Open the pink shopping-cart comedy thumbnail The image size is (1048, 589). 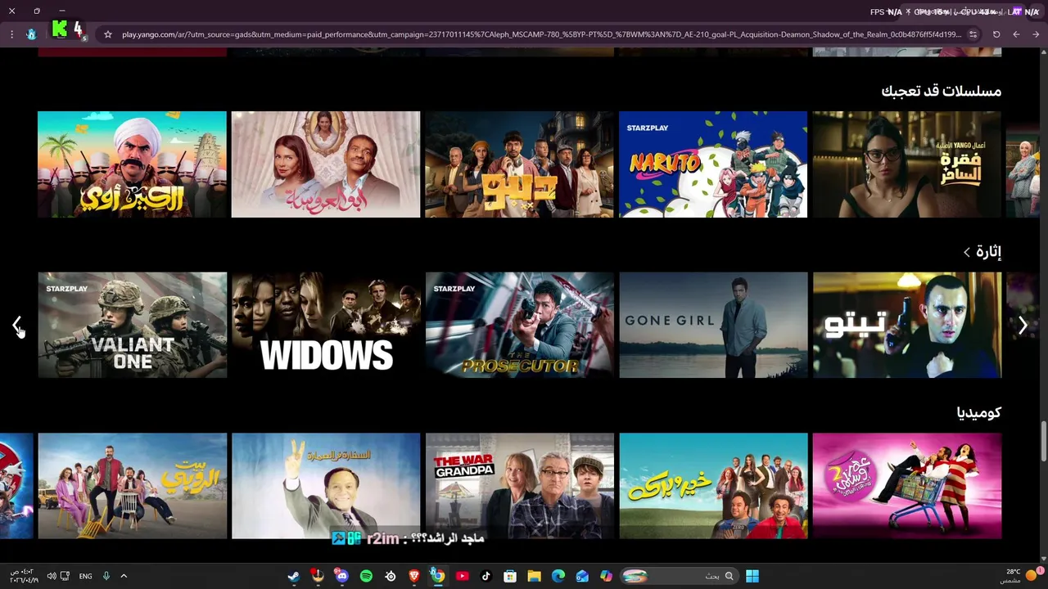[907, 486]
